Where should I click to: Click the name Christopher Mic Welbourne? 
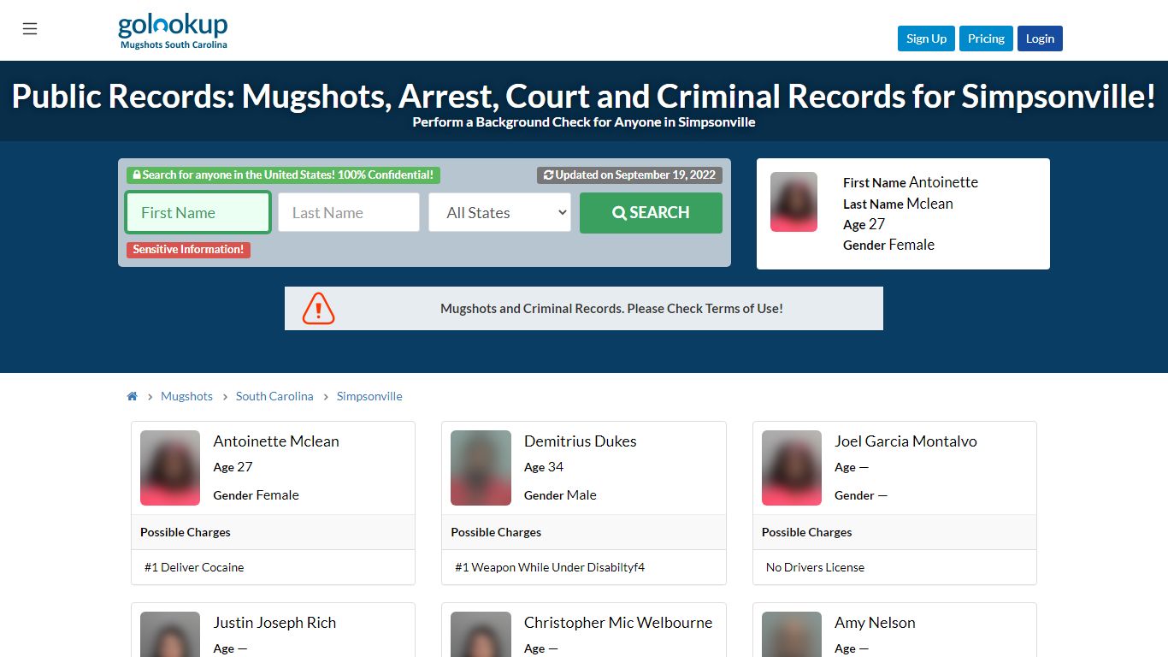(x=618, y=623)
